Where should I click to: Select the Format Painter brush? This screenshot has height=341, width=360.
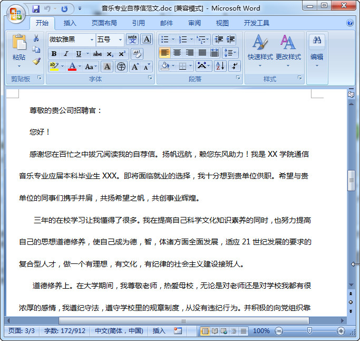(x=36, y=61)
